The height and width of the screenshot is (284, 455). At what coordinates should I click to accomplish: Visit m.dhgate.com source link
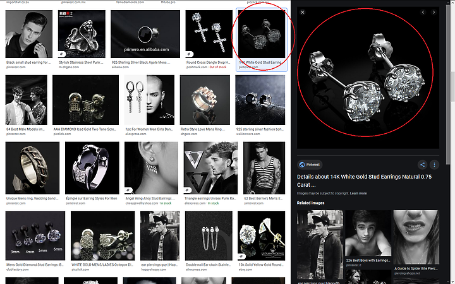69,67
